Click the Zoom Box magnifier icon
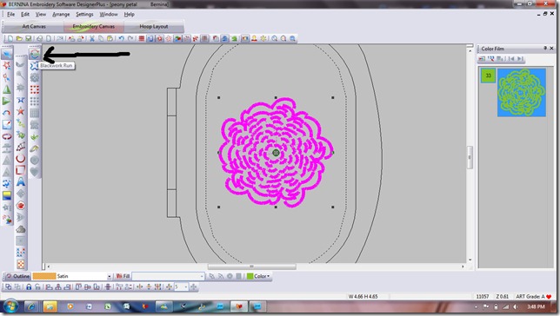The width and height of the screenshot is (560, 316). (x=292, y=38)
